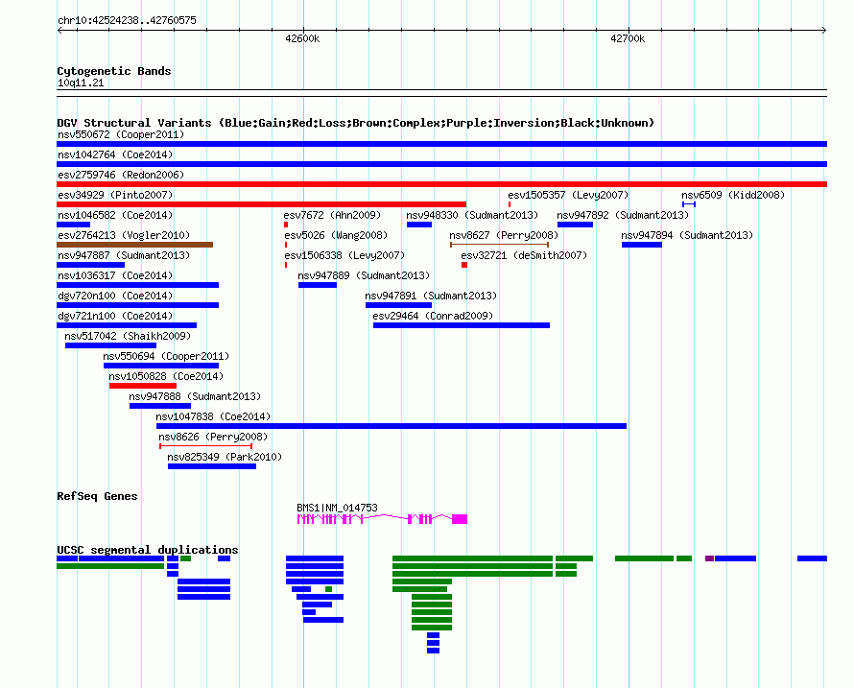This screenshot has width=854, height=688.
Task: Select the nsv550672 (Cooper2011) variant label
Action: pyautogui.click(x=121, y=134)
